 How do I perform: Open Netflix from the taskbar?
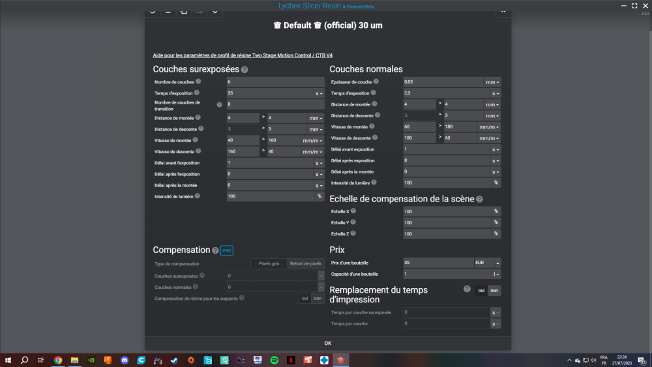(x=291, y=360)
